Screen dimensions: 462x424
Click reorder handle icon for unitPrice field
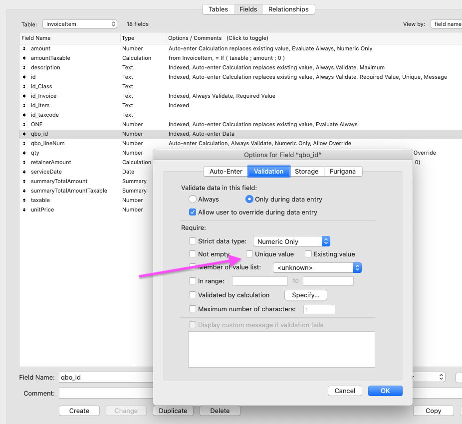(24, 210)
